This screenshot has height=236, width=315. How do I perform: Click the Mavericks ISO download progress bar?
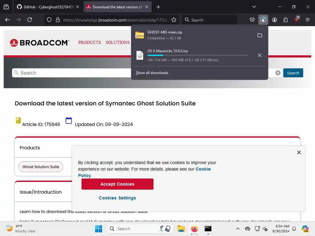pyautogui.click(x=197, y=55)
